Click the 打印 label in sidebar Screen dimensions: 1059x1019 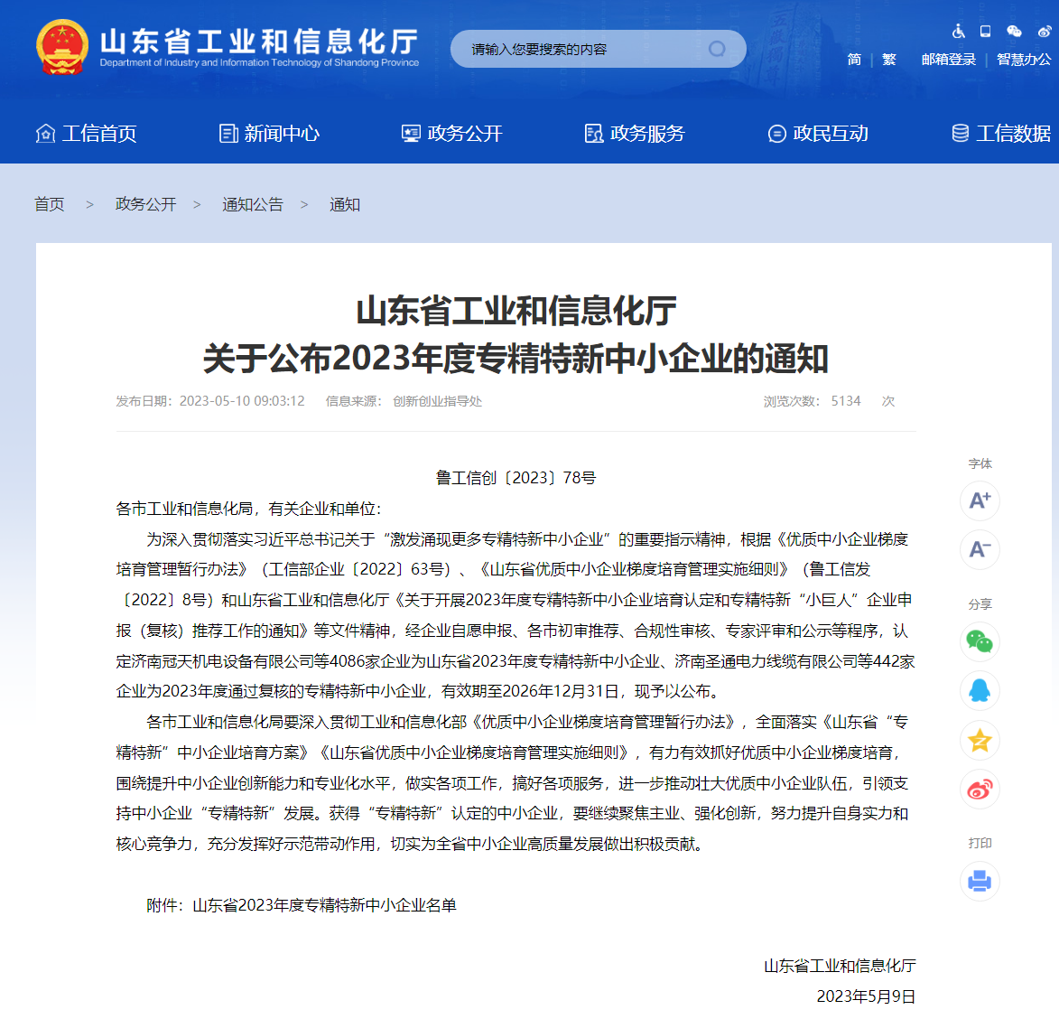click(x=980, y=843)
